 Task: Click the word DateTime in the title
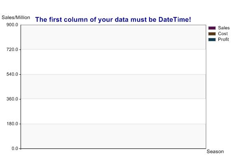(x=175, y=19)
